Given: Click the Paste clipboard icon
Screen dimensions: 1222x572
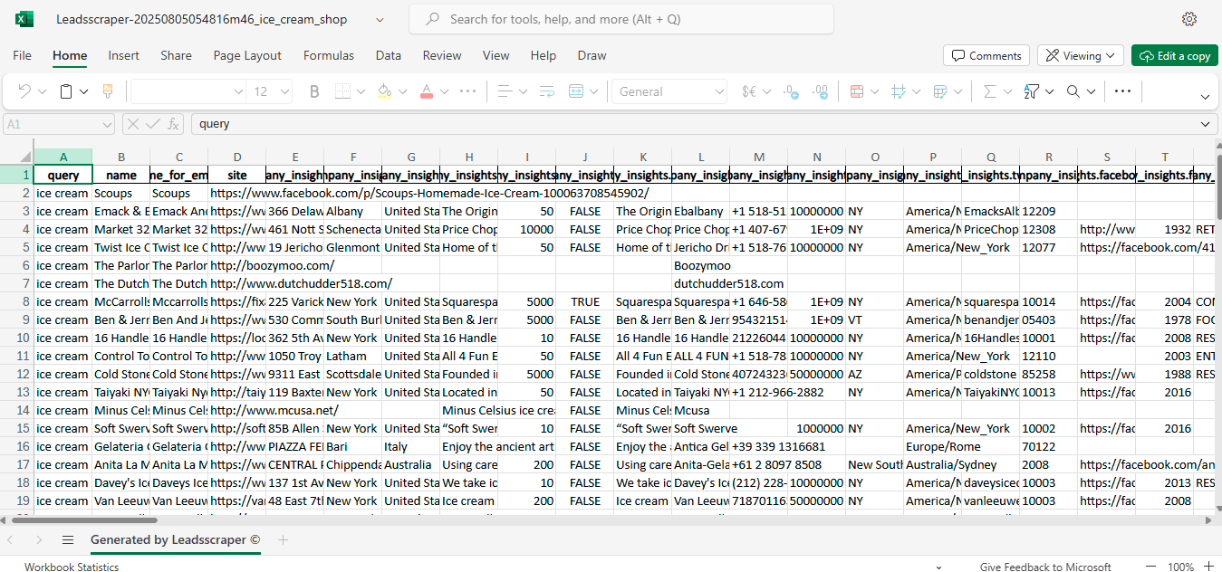Looking at the screenshot, I should tap(66, 91).
